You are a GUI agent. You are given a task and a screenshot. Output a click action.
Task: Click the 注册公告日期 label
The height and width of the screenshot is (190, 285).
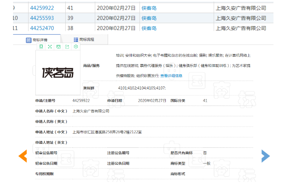[x=118, y=164]
